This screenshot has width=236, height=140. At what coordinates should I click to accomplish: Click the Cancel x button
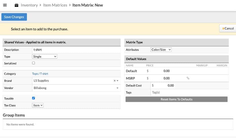click(228, 28)
